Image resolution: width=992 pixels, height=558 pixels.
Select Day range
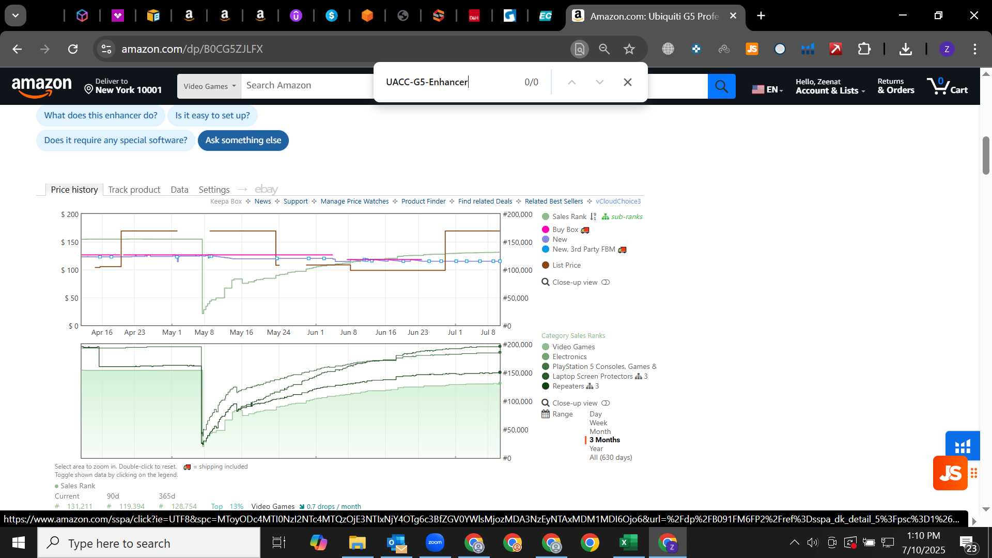coord(596,414)
